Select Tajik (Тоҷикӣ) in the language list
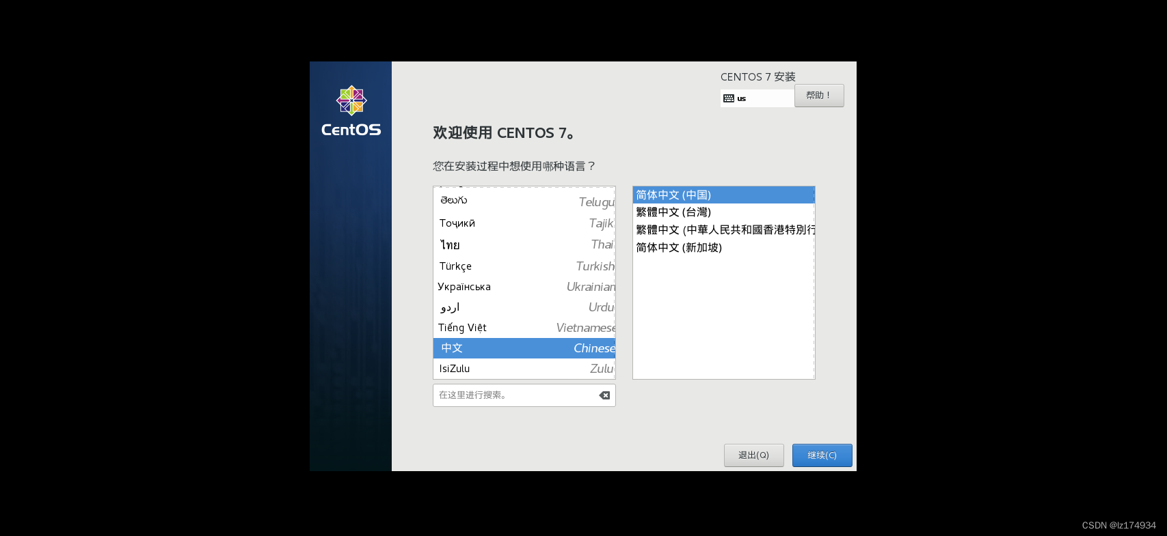Viewport: 1167px width, 536px height. [524, 223]
